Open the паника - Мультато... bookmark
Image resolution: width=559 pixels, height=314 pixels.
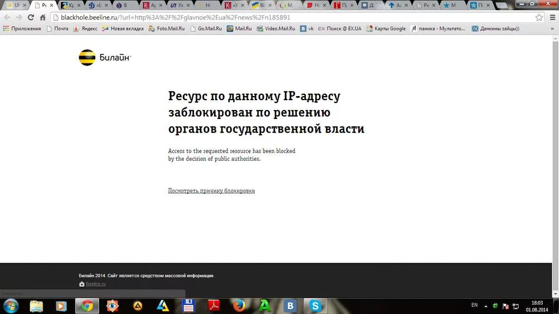pyautogui.click(x=438, y=28)
